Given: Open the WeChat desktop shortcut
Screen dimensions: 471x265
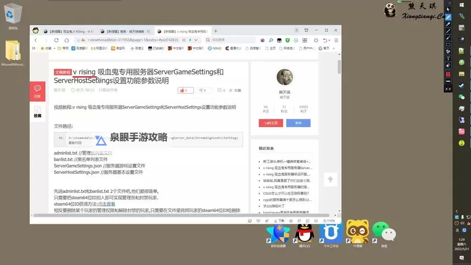Looking at the screenshot, I should (x=384, y=235).
